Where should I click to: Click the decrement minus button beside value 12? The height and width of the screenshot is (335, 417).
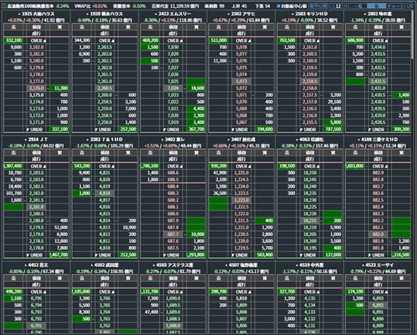[x=331, y=4]
